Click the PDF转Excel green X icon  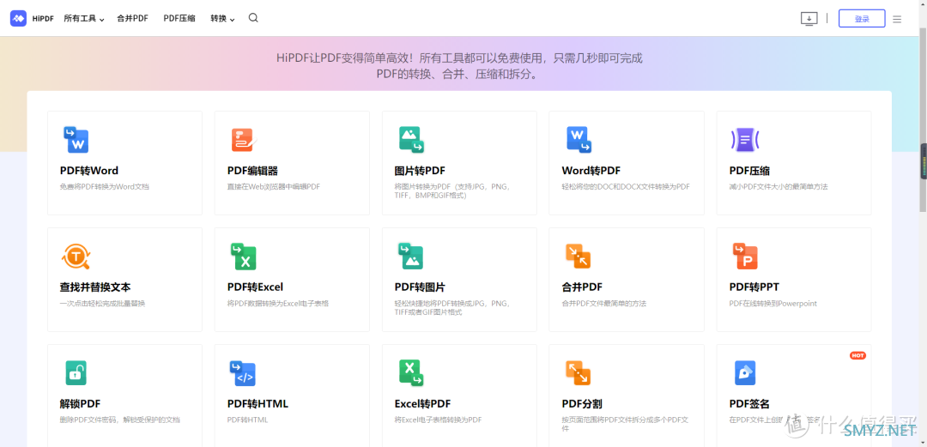click(243, 257)
